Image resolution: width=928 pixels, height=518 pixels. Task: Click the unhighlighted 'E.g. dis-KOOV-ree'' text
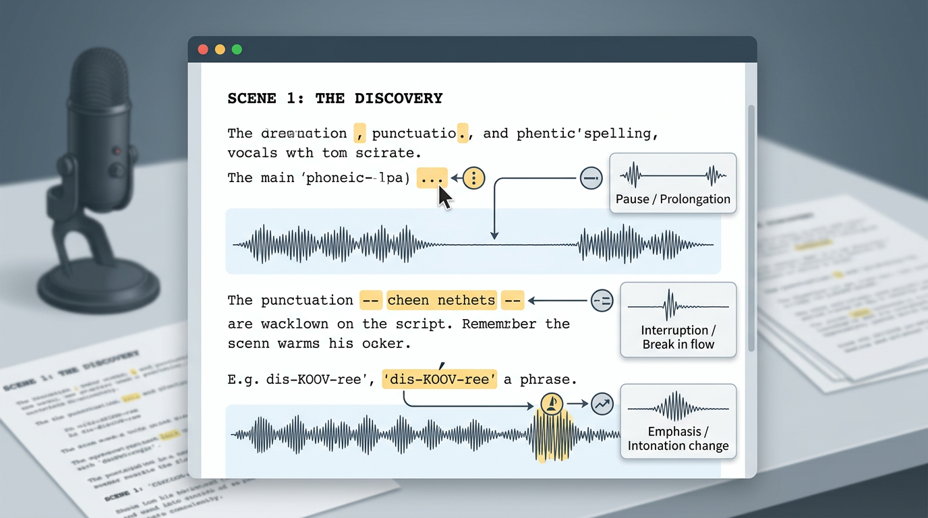tap(301, 380)
